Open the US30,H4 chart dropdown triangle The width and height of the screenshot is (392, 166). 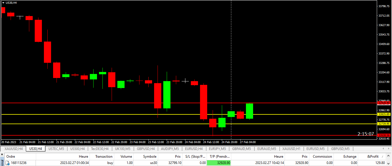(3, 3)
